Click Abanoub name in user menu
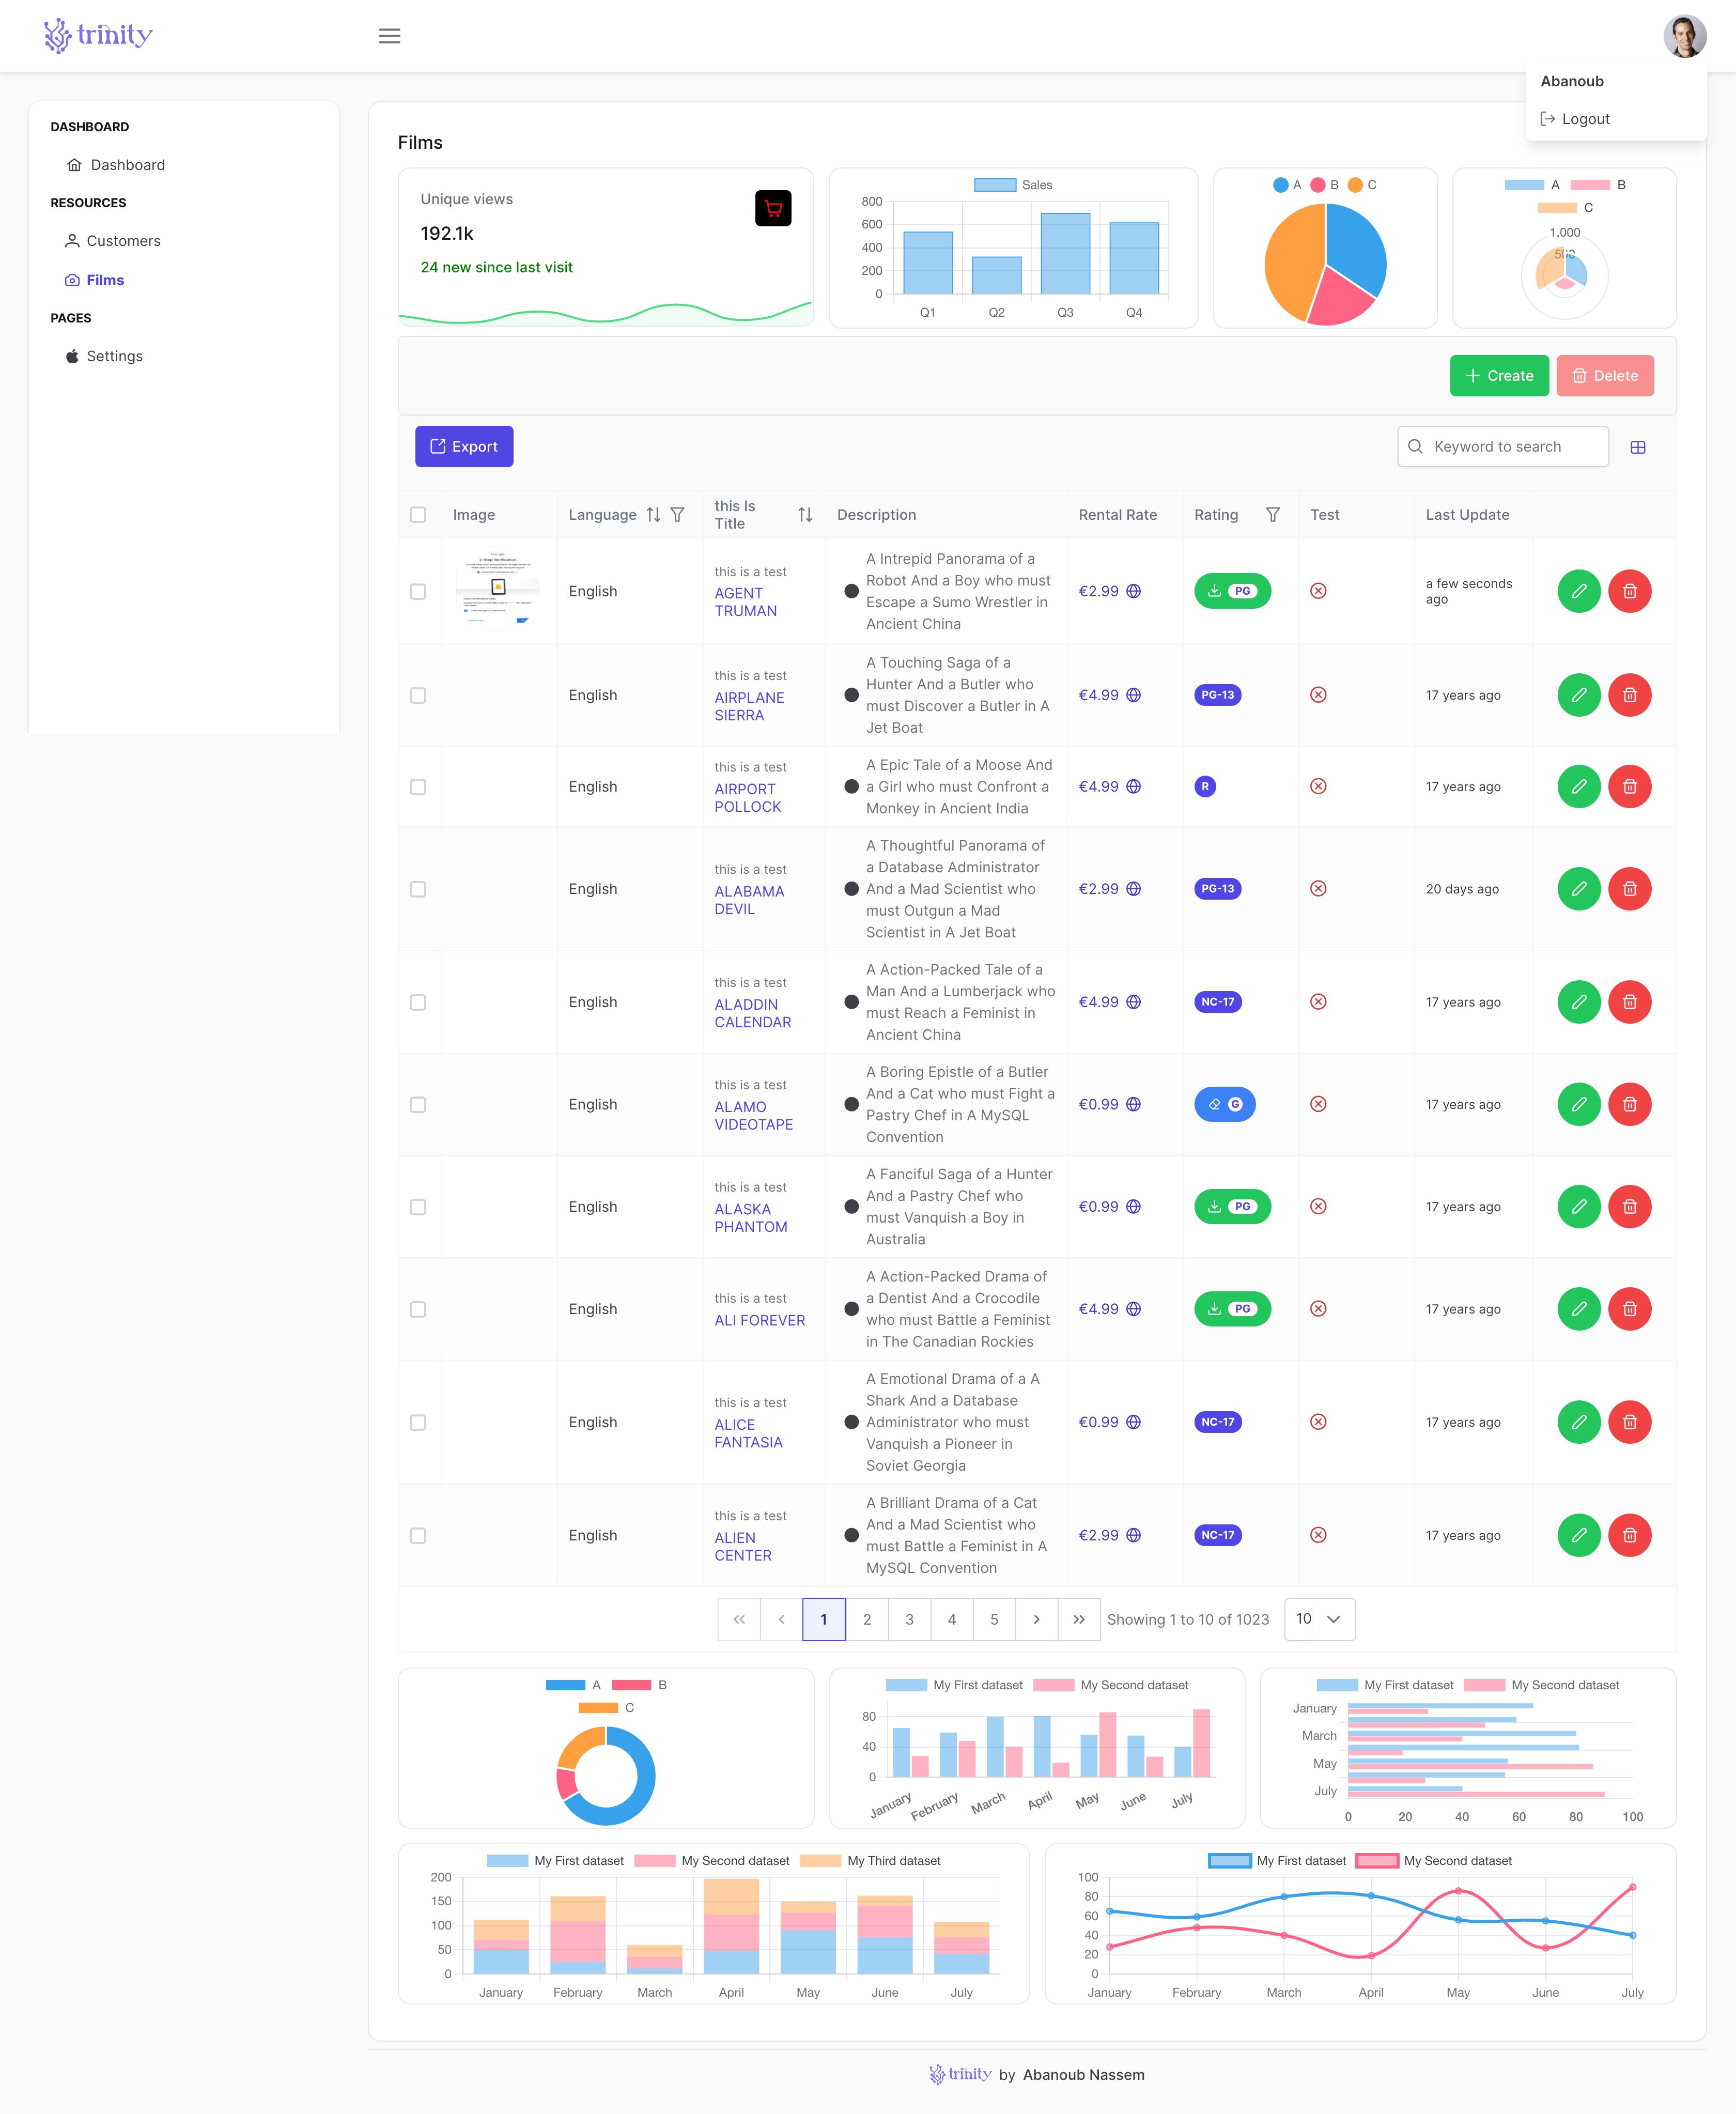This screenshot has width=1736, height=2114. click(x=1572, y=81)
